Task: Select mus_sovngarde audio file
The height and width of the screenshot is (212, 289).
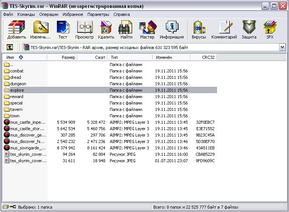Action: [28, 148]
